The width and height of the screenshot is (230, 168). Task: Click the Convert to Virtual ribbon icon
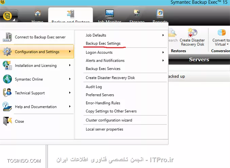coord(222,33)
